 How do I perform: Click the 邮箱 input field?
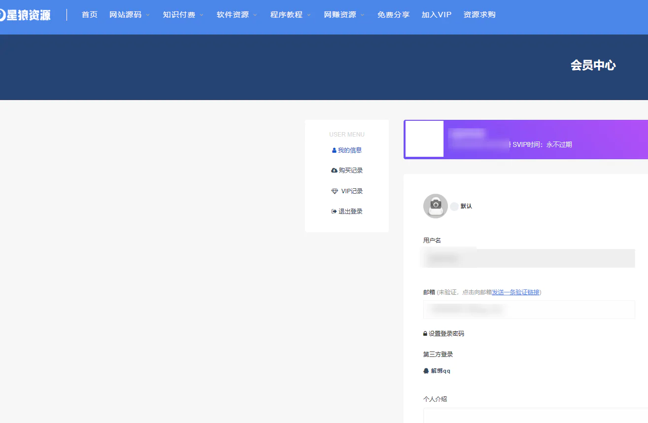(x=529, y=310)
